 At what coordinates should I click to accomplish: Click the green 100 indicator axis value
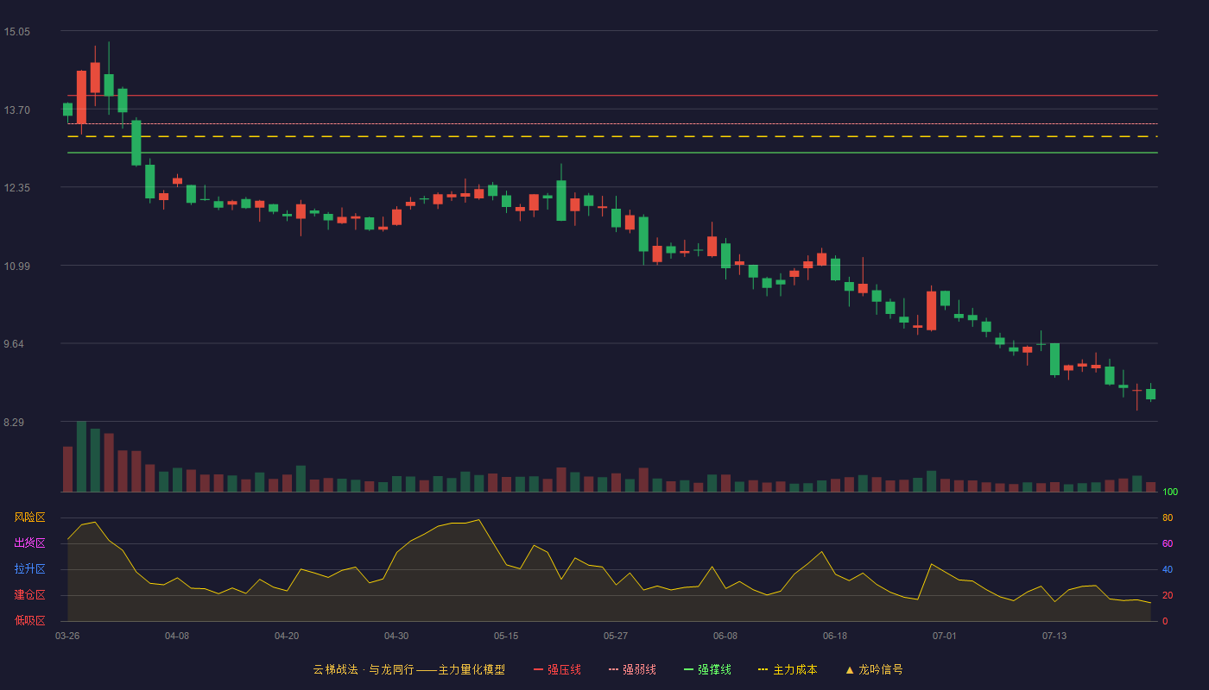point(1170,492)
